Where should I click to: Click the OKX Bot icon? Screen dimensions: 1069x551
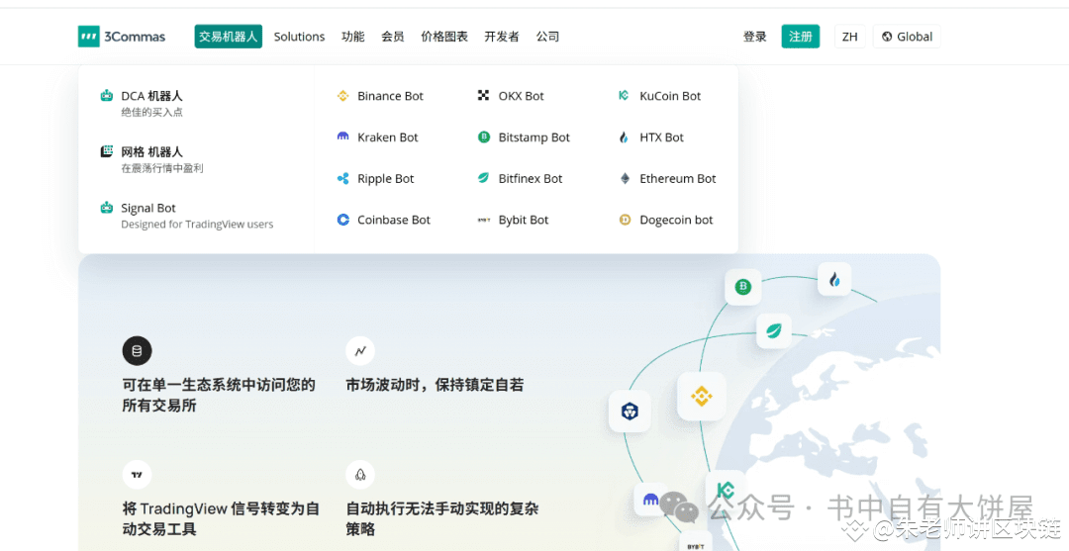pos(484,96)
